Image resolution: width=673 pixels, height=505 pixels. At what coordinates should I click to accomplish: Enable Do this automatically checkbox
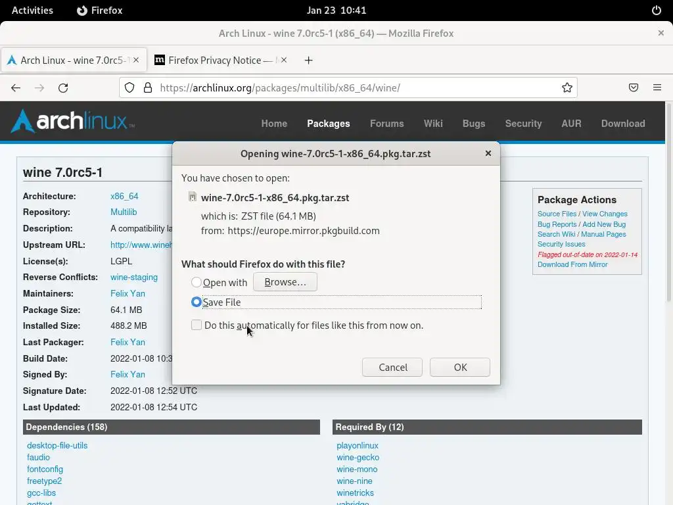click(196, 325)
